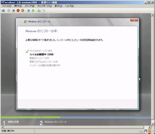Click the horizontal scrollbar right arrow
155x134 pixels.
pyautogui.click(x=149, y=127)
